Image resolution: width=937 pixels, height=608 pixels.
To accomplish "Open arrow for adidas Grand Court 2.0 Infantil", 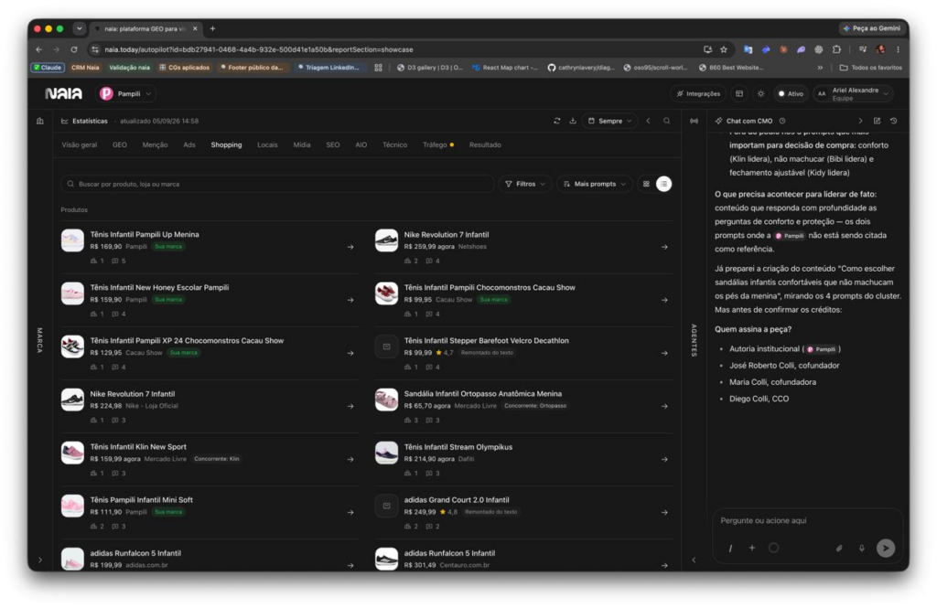I will 664,512.
